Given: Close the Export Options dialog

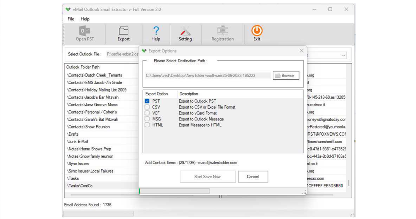Looking at the screenshot, I should [x=302, y=51].
